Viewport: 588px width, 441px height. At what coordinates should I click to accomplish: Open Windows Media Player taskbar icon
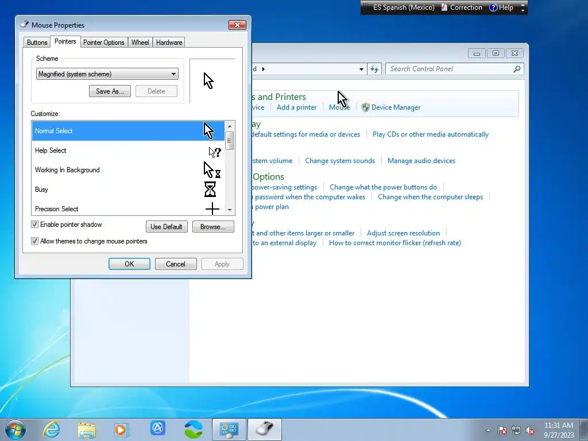(x=121, y=430)
